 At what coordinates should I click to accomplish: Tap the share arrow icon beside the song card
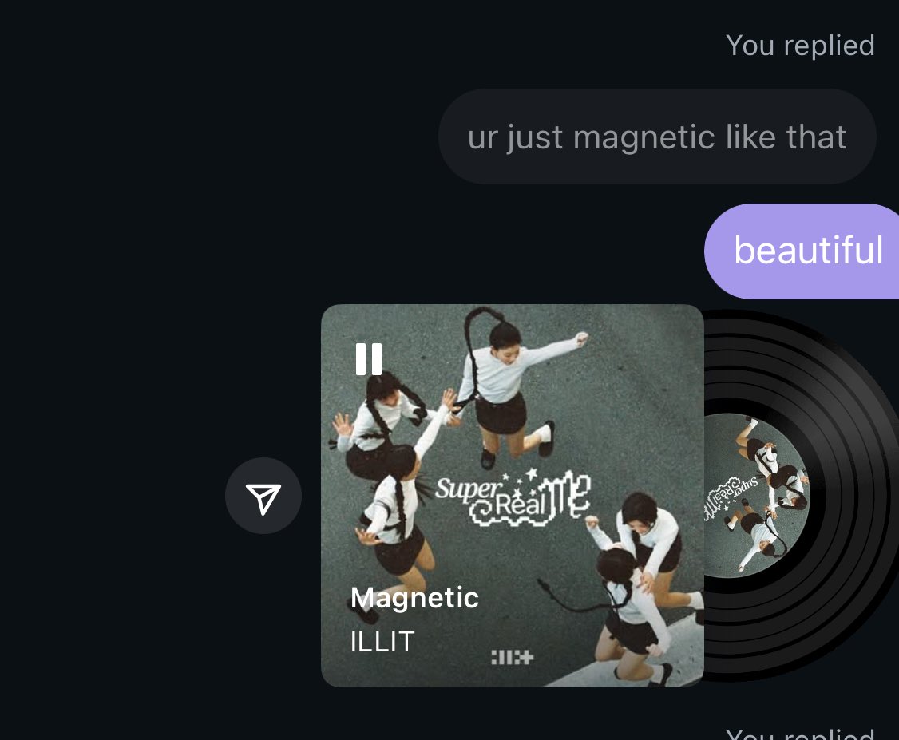[263, 496]
